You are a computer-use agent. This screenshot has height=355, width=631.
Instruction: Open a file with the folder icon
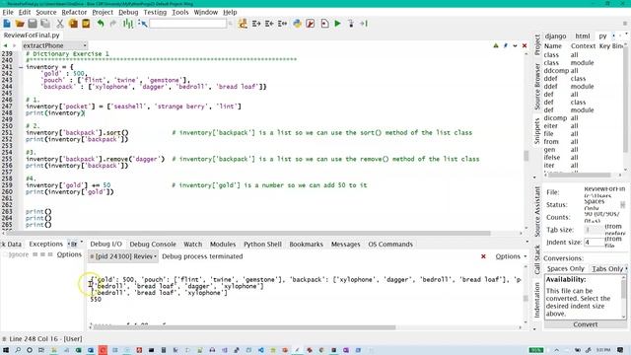point(20,24)
